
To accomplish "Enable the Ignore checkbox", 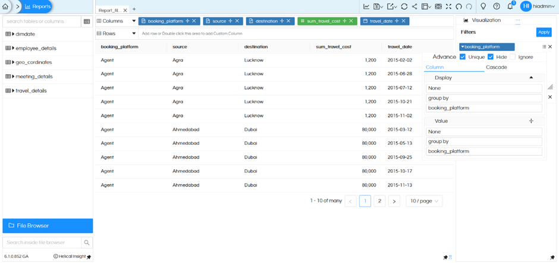I will (x=512, y=57).
